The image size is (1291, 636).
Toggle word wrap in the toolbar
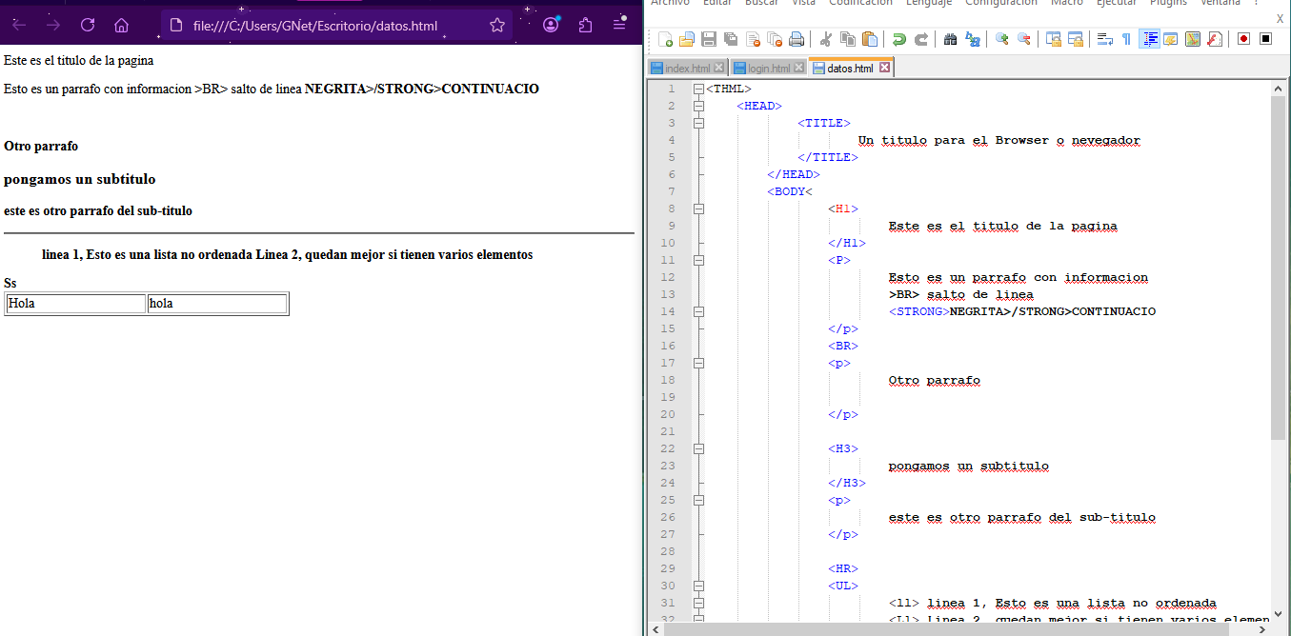pos(1105,39)
